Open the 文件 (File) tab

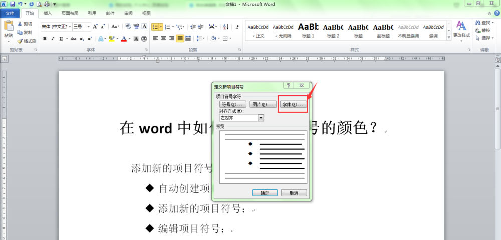point(10,13)
